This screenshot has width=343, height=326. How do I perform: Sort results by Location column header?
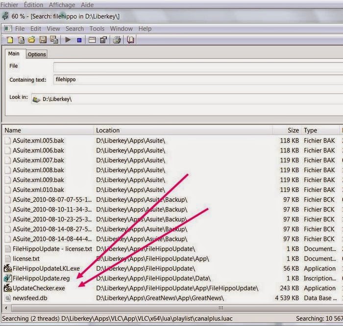[x=183, y=130]
